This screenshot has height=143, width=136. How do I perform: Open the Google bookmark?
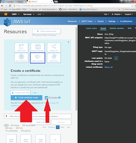(x=33, y=10)
